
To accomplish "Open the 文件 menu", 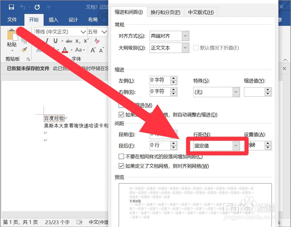I will [x=12, y=20].
